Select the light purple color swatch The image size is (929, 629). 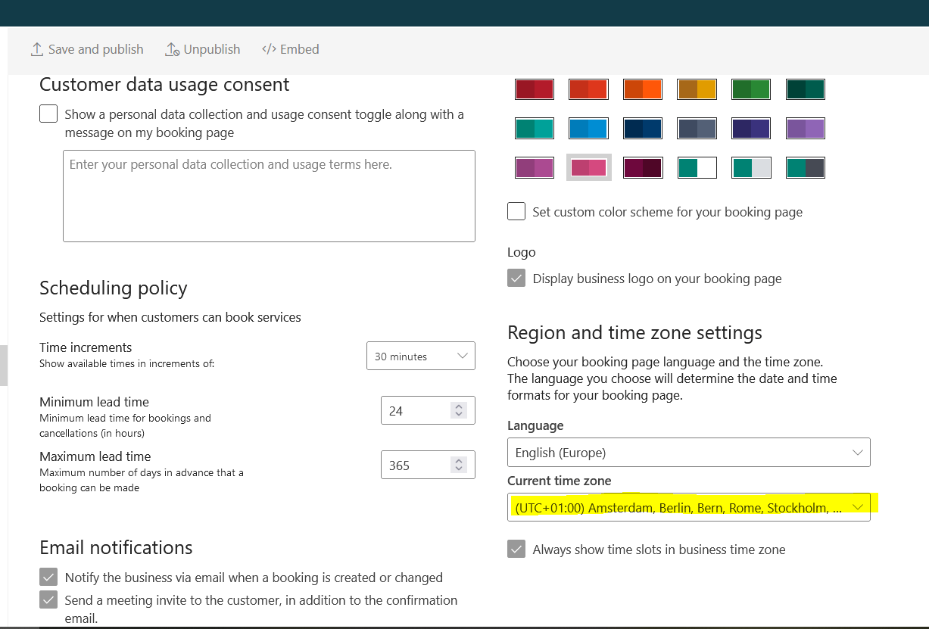click(x=806, y=129)
